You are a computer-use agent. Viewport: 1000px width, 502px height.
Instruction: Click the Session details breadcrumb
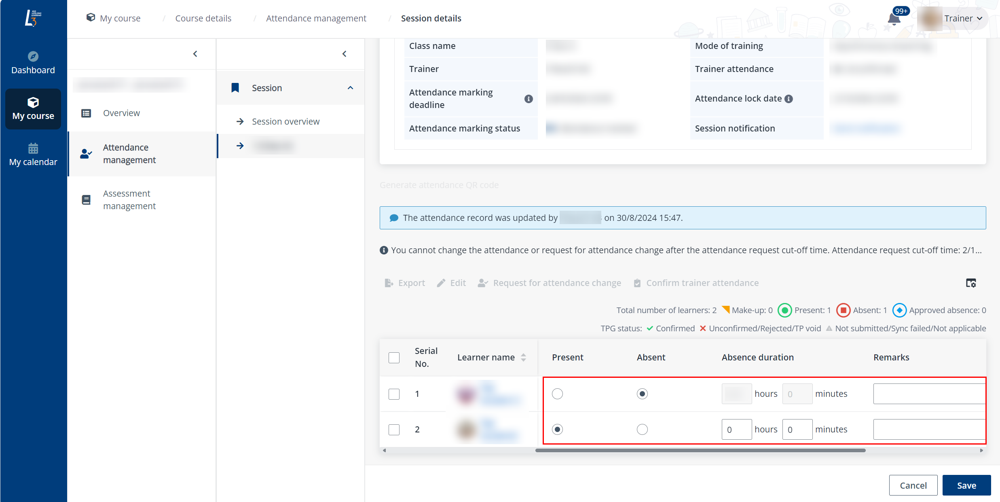[x=431, y=19]
